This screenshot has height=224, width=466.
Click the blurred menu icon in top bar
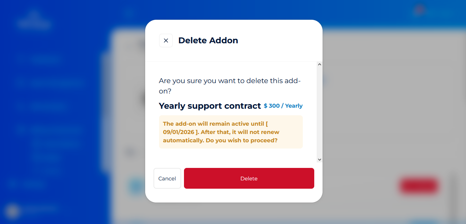(x=129, y=13)
